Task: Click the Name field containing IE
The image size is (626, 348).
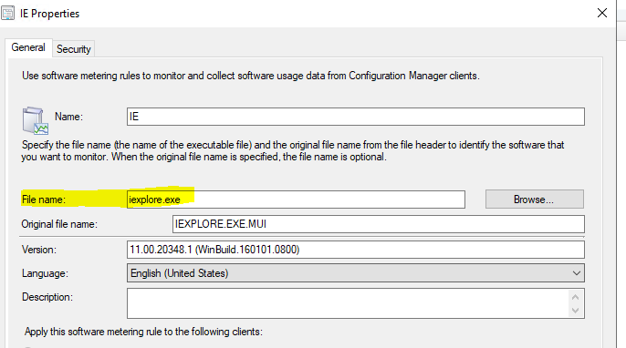Action: tap(356, 117)
